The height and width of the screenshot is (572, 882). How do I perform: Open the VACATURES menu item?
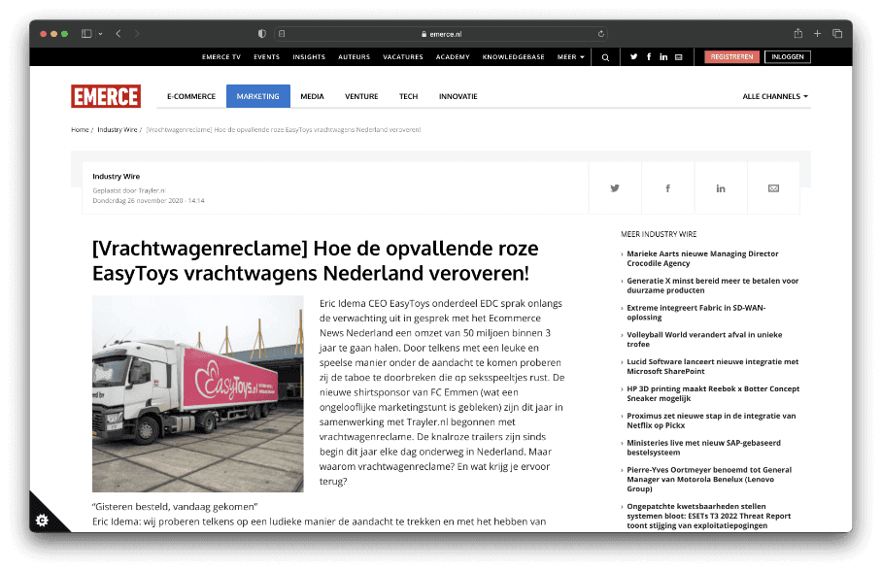(x=403, y=56)
